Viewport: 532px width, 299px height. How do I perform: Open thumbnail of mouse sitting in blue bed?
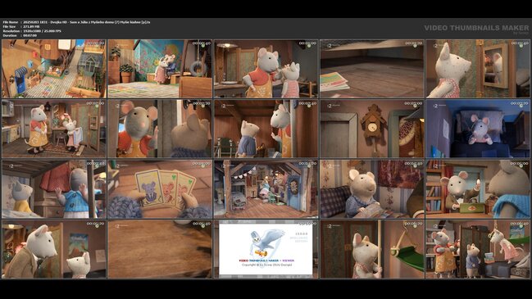pyautogui.click(x=478, y=129)
